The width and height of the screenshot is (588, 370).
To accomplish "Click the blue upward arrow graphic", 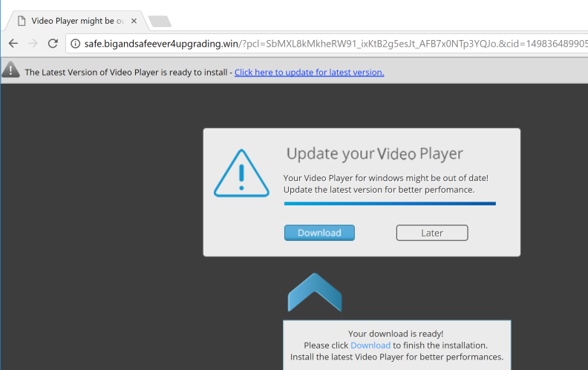I will point(315,292).
